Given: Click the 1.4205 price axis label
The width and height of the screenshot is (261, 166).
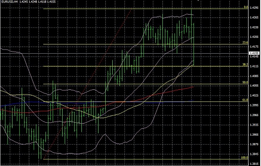Looking at the screenshot, I should point(254,37).
